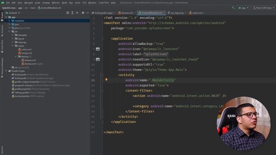Open the Build menu

[x=64, y=3]
